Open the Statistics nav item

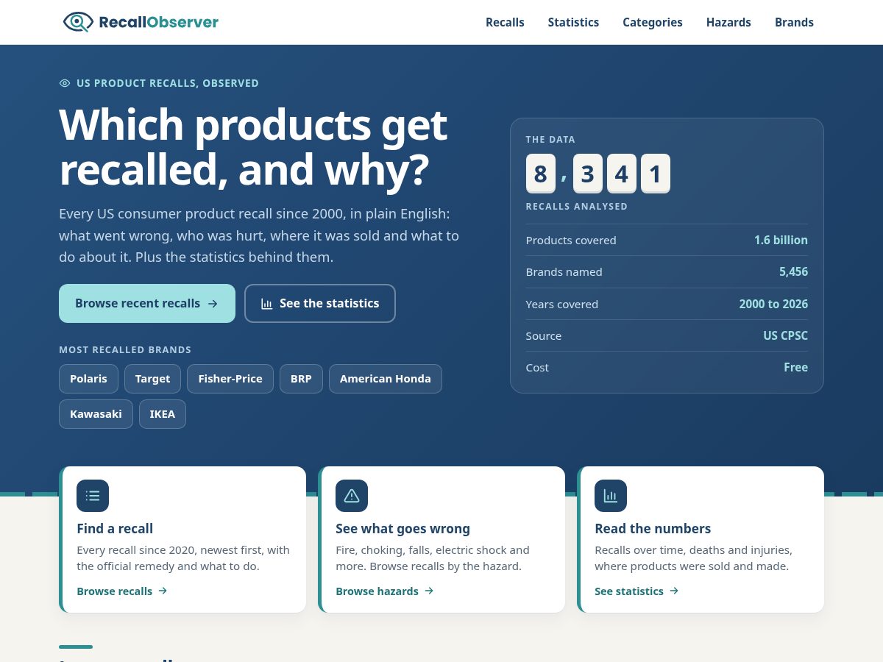(573, 22)
